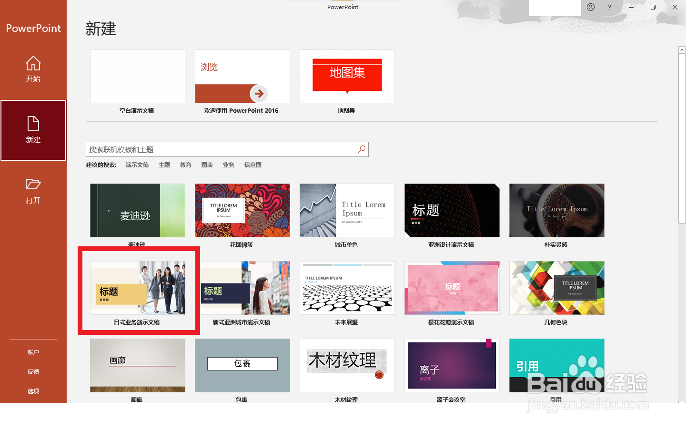
Task: Click the 朴实灵感 caption text
Action: point(556,245)
